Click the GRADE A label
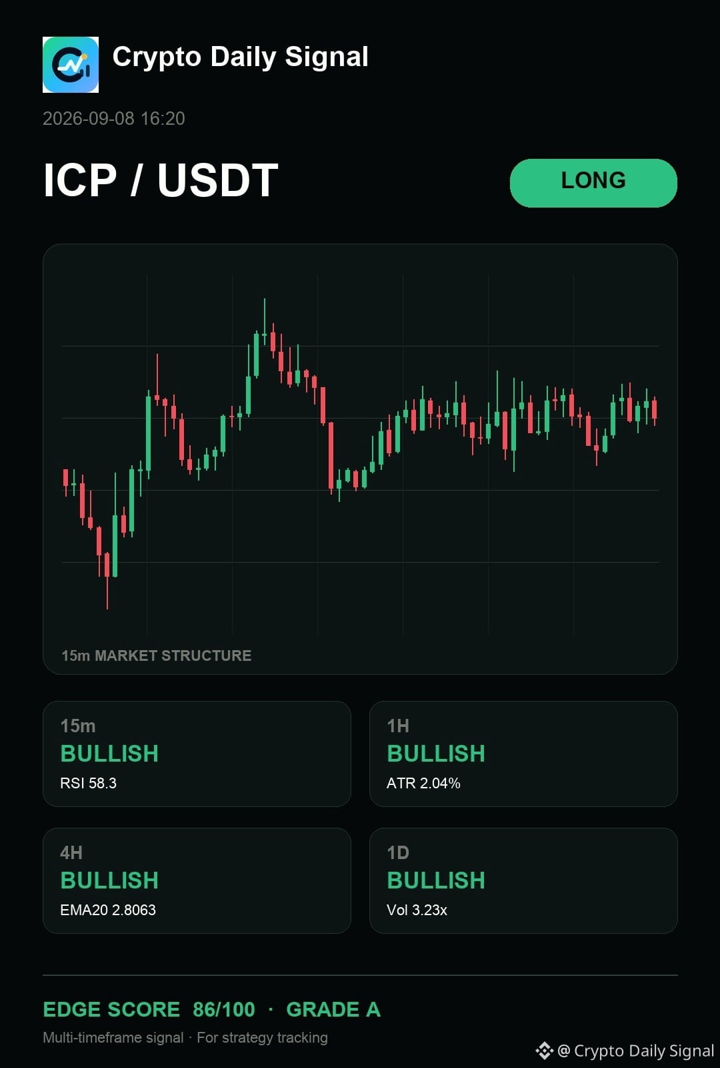This screenshot has width=720, height=1068. coord(333,1009)
